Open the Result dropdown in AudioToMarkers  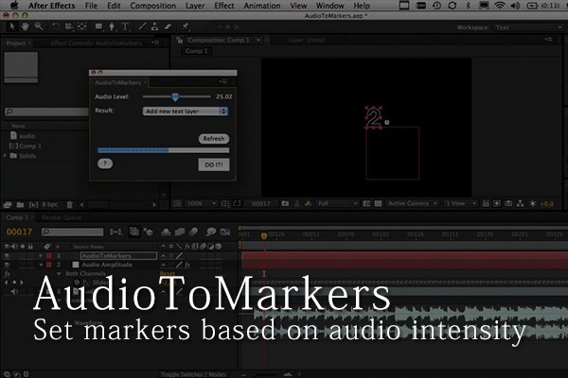pos(186,112)
